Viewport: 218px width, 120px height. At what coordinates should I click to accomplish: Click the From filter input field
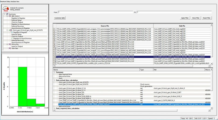pyautogui.click(x=96, y=12)
